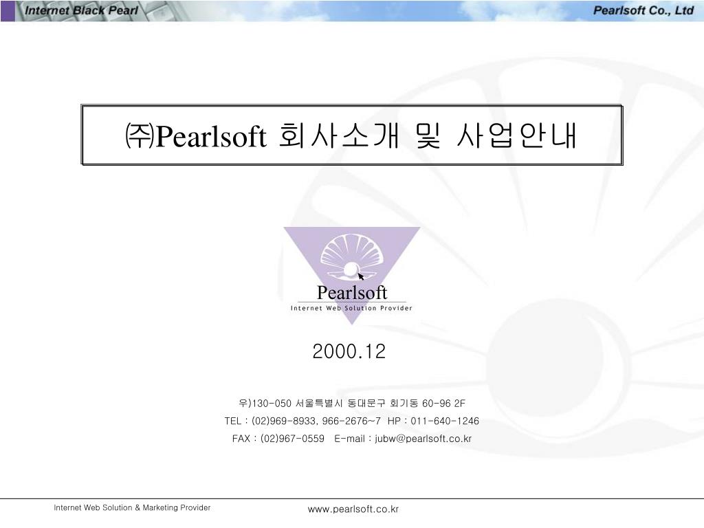704x528 pixels.
Task: Click the 'Pearlsoft' wordmark under the shell
Action: tap(352, 293)
